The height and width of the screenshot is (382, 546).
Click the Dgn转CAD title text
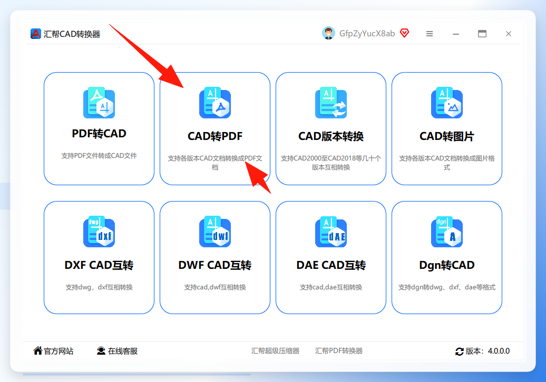447,265
